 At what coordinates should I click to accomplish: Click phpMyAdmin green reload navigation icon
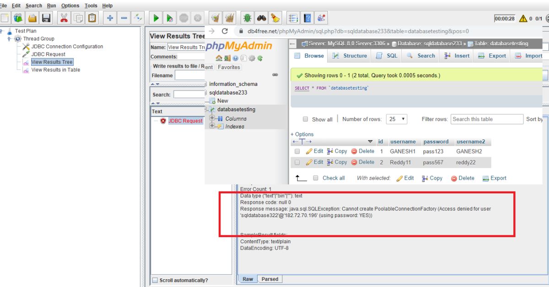coord(260,58)
